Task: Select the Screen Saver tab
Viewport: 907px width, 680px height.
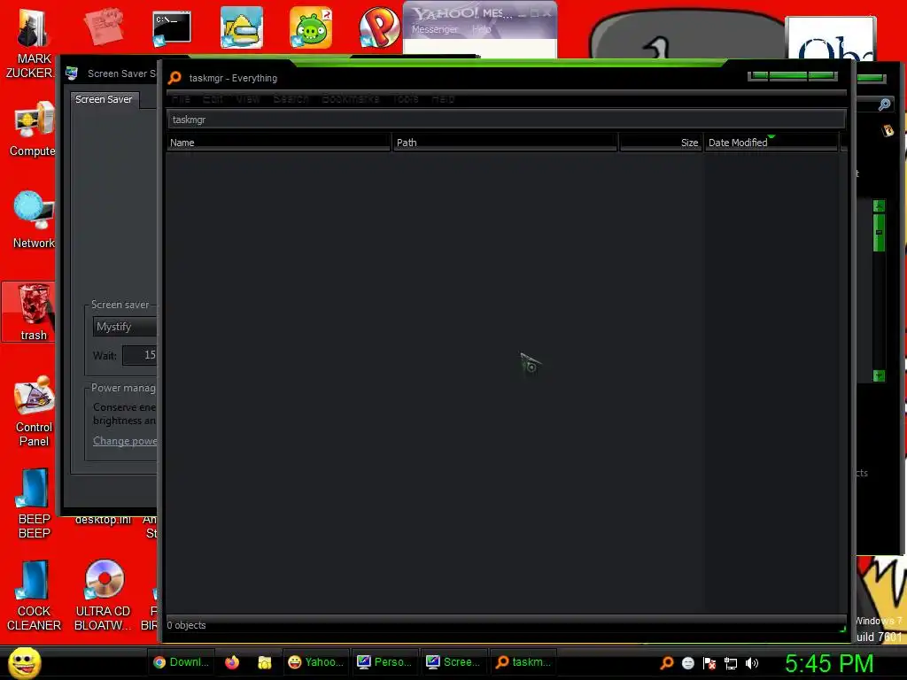Action: (105, 99)
